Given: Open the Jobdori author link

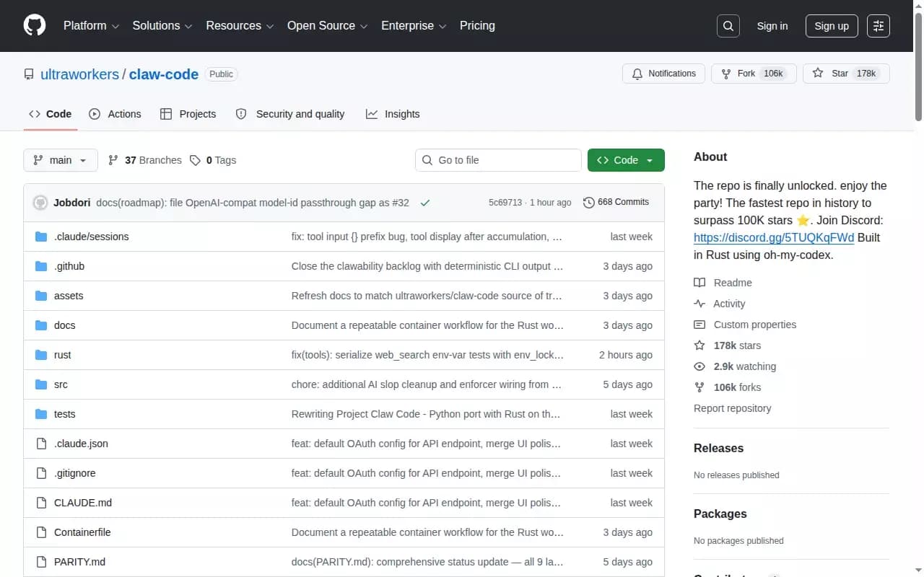Looking at the screenshot, I should click(71, 203).
